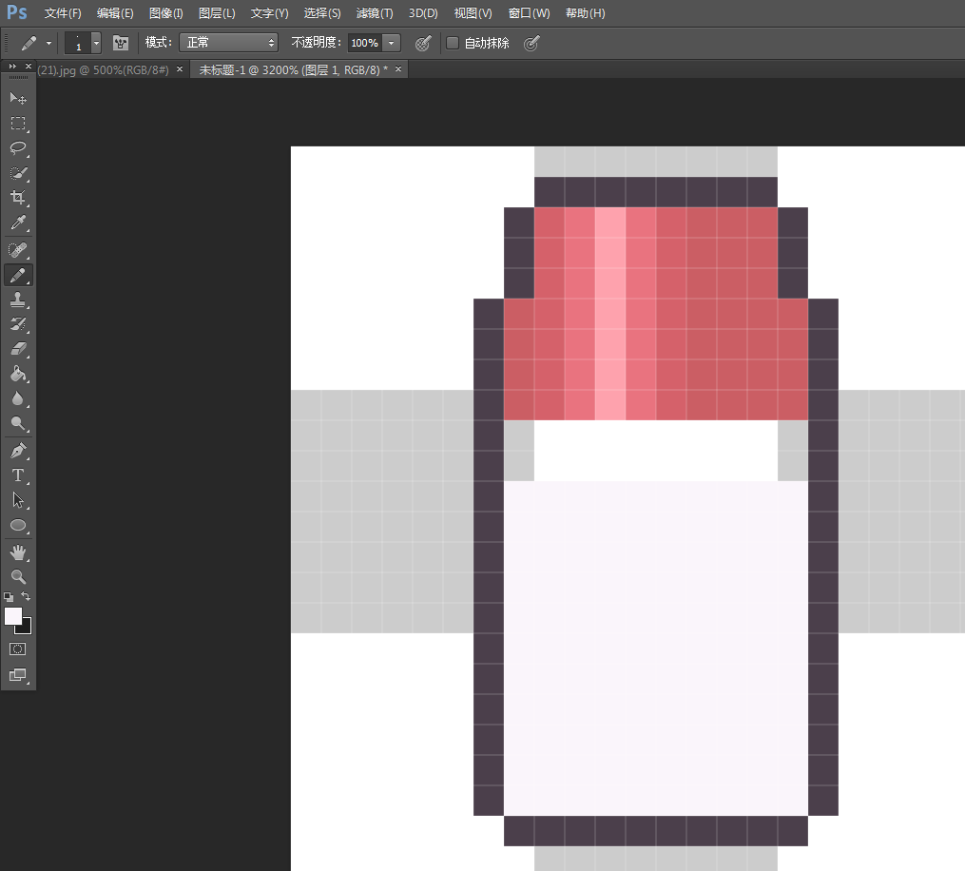
Task: Select the Hand tool
Action: point(18,552)
